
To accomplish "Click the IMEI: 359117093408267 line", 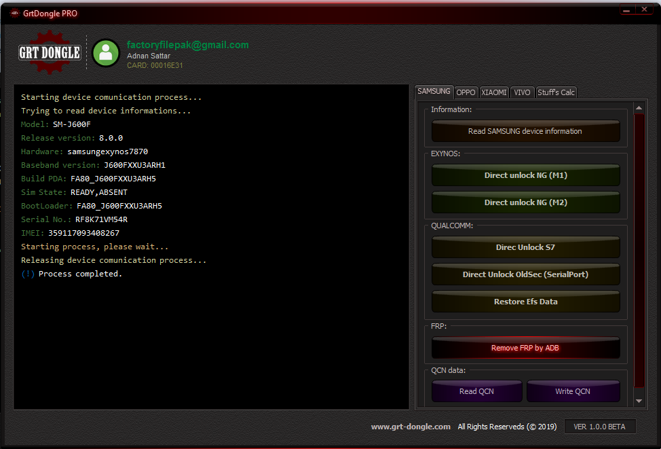I will pos(70,233).
